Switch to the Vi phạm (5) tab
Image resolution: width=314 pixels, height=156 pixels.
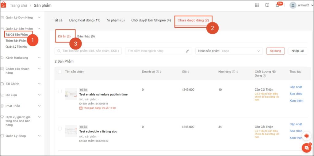[x=116, y=20]
